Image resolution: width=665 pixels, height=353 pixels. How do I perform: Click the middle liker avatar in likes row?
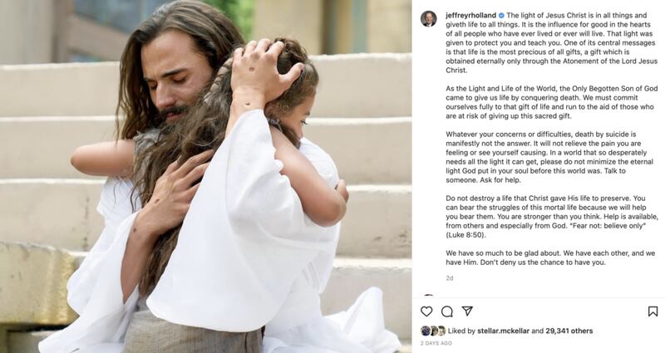coord(433,331)
